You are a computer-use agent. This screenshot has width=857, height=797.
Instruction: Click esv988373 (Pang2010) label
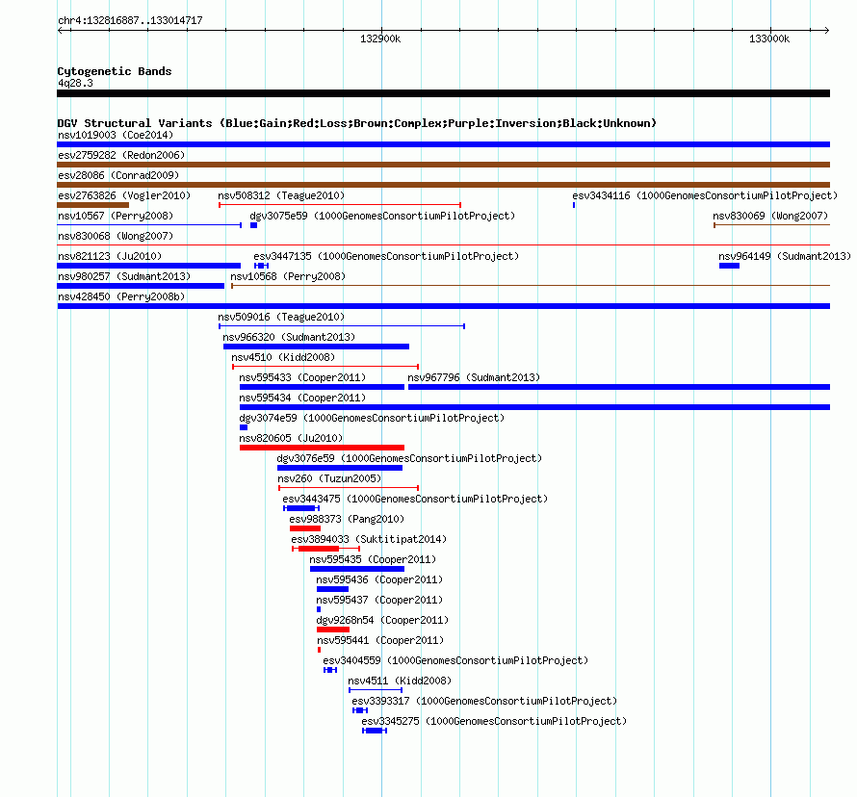(x=347, y=519)
